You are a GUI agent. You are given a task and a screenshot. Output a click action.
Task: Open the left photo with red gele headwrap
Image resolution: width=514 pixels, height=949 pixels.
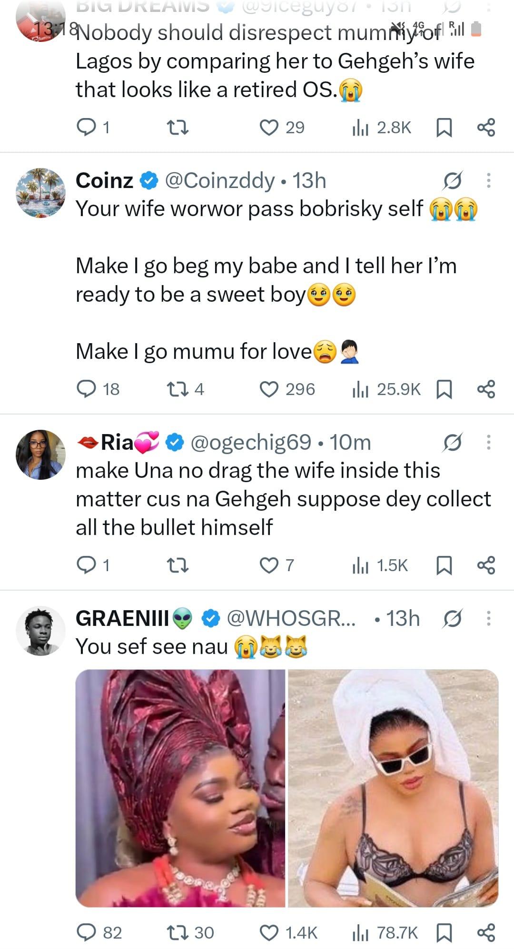(180, 788)
